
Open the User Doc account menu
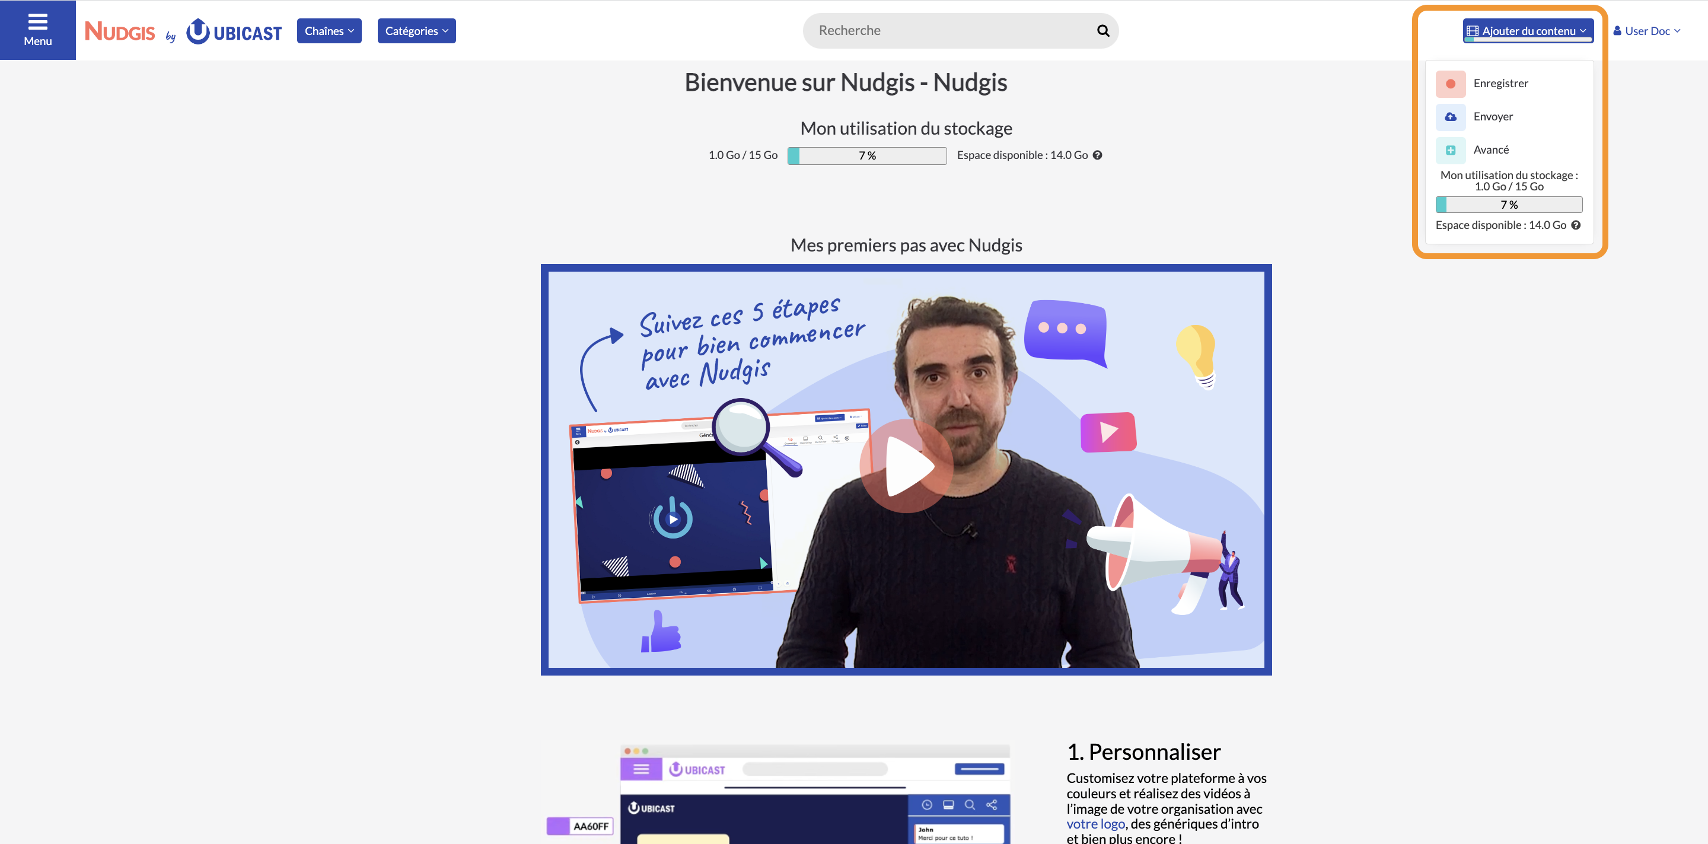pyautogui.click(x=1646, y=31)
